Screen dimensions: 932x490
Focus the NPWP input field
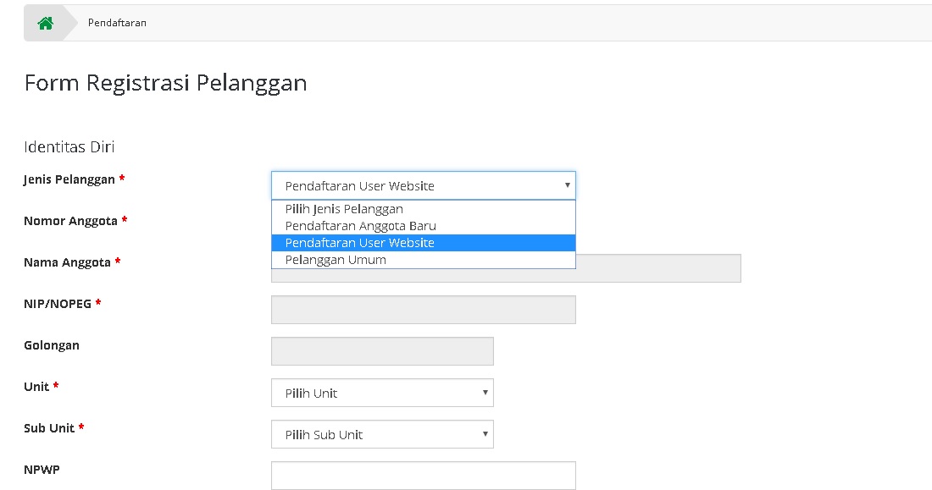click(423, 475)
